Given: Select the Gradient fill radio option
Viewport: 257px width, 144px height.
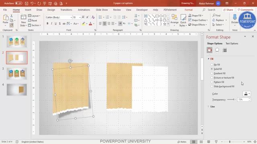Looking at the screenshot, I should (212, 73).
